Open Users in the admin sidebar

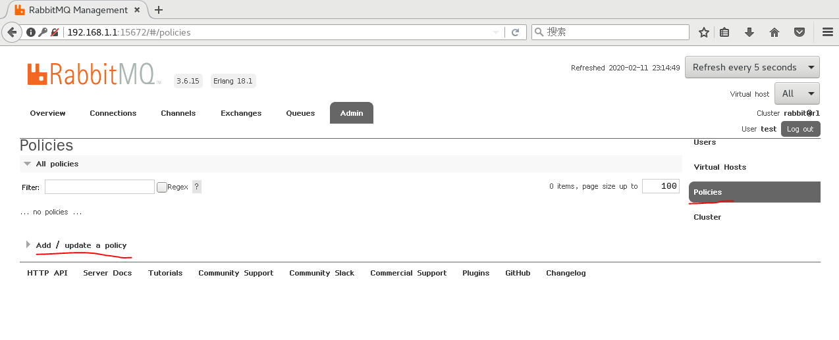click(x=705, y=142)
